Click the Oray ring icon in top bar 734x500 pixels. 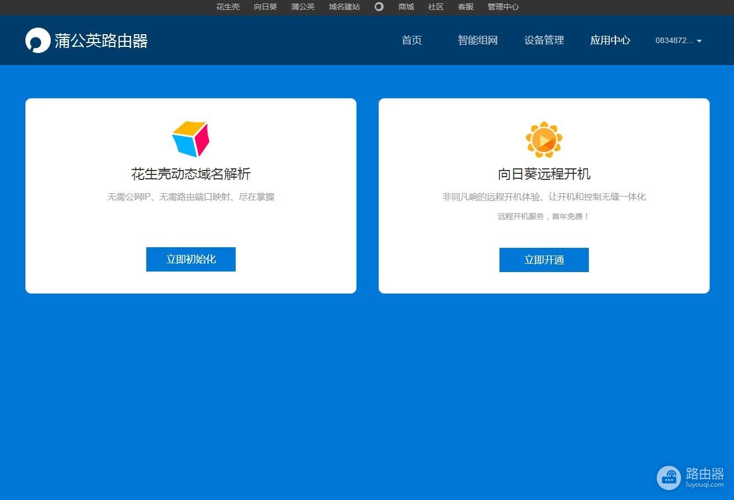tap(379, 7)
